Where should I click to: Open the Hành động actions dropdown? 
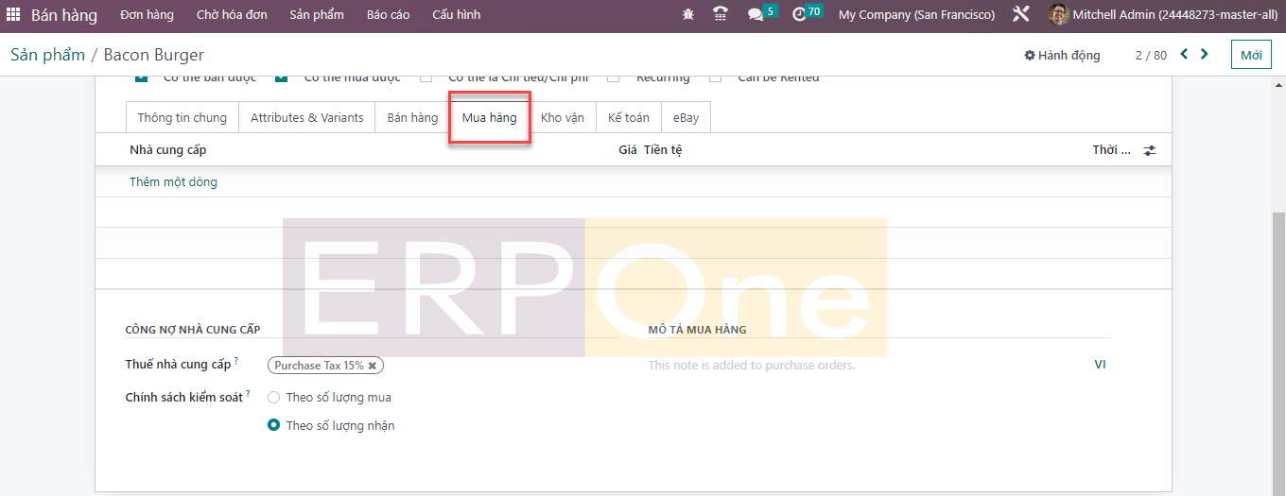[x=1062, y=56]
